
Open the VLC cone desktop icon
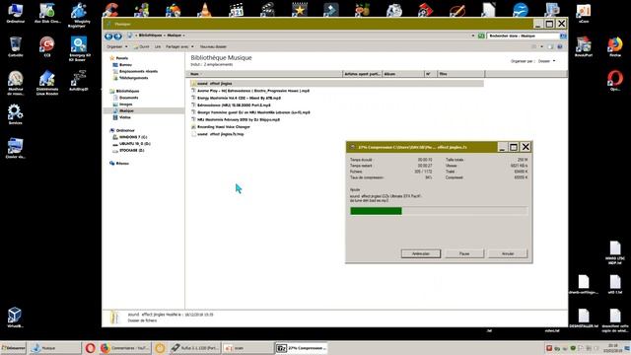pyautogui.click(x=205, y=10)
